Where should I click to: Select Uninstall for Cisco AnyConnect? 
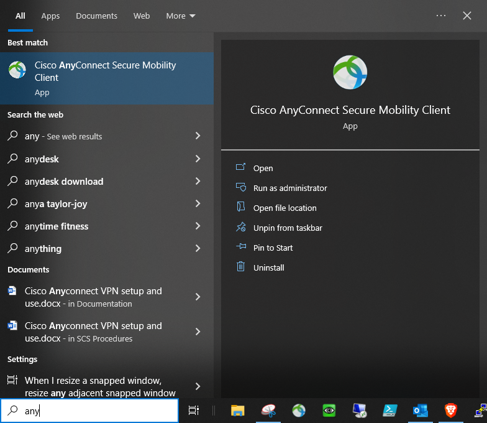(268, 267)
